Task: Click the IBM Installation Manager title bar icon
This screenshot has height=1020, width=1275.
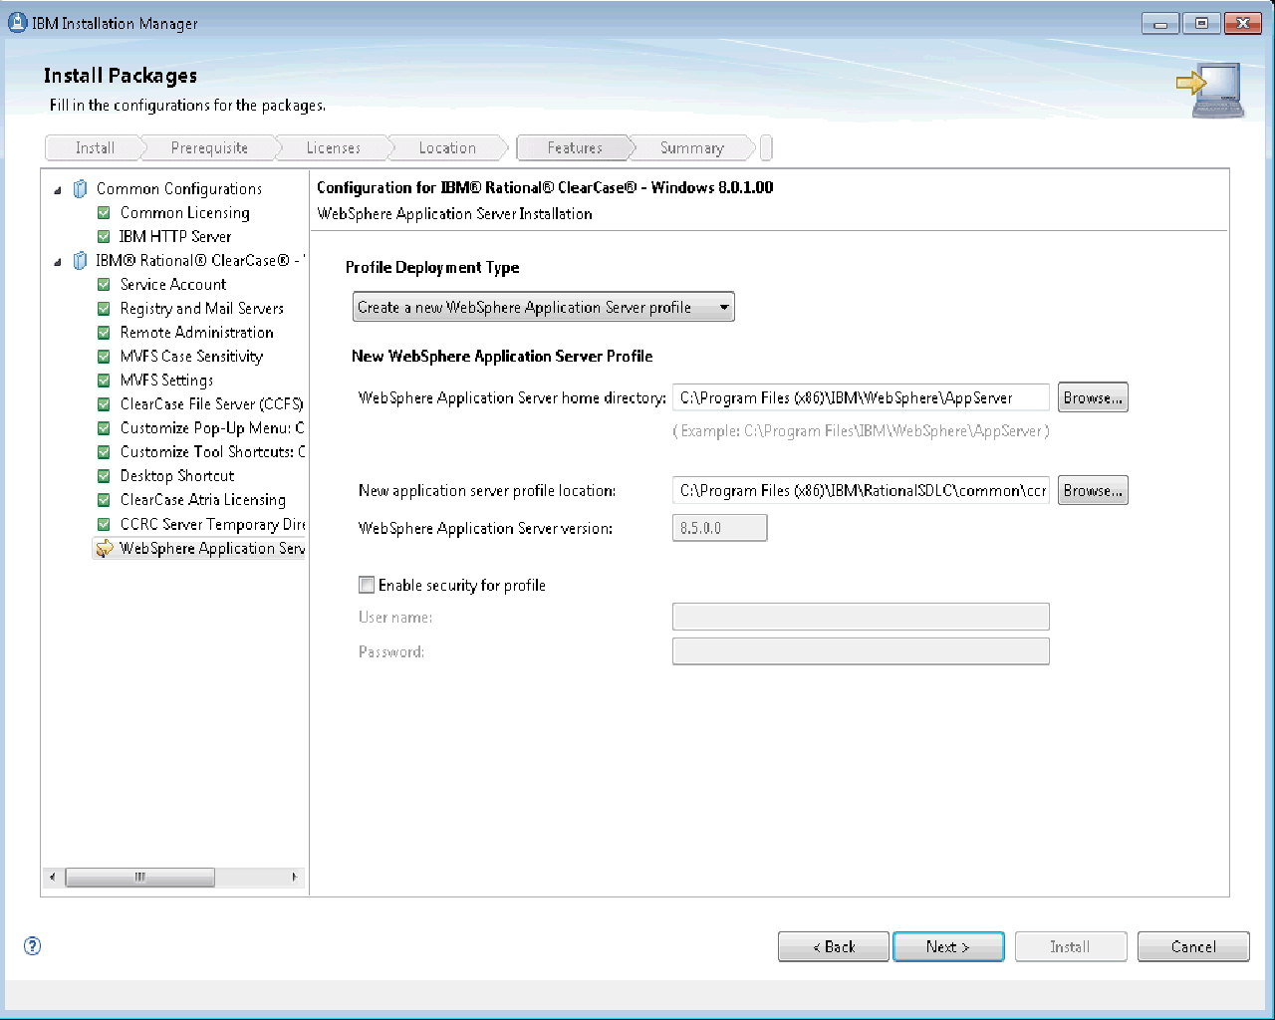Action: 17,22
